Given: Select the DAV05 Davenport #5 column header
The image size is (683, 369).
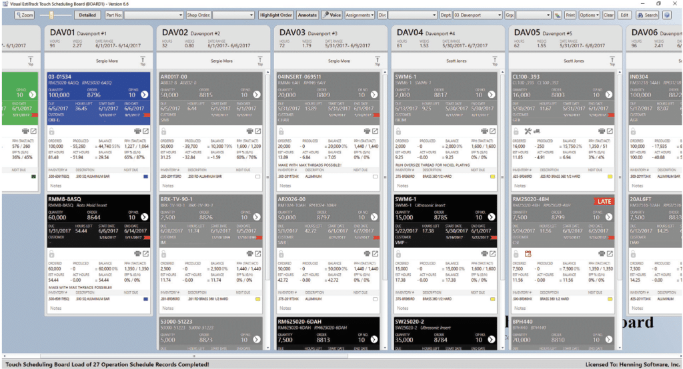Looking at the screenshot, I should coord(565,39).
